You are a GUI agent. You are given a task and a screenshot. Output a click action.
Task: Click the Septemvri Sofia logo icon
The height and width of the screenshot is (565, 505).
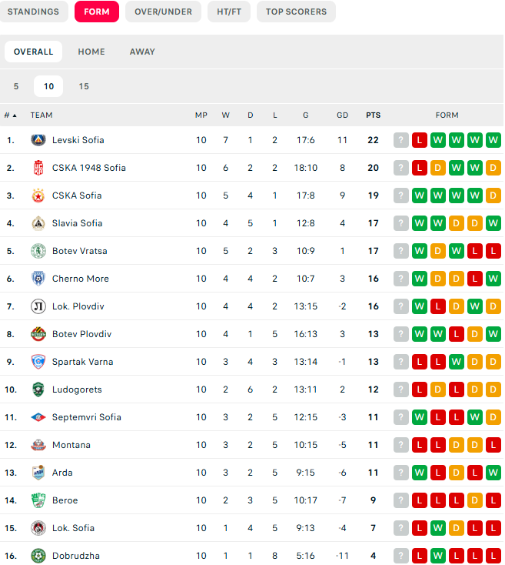[38, 417]
